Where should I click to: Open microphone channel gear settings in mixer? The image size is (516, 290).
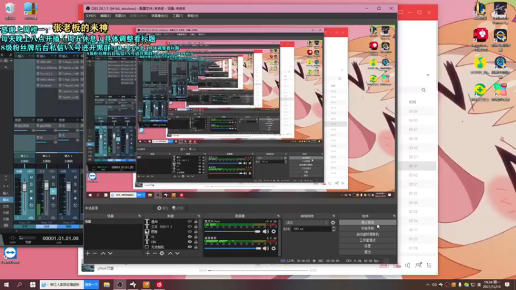(x=273, y=231)
